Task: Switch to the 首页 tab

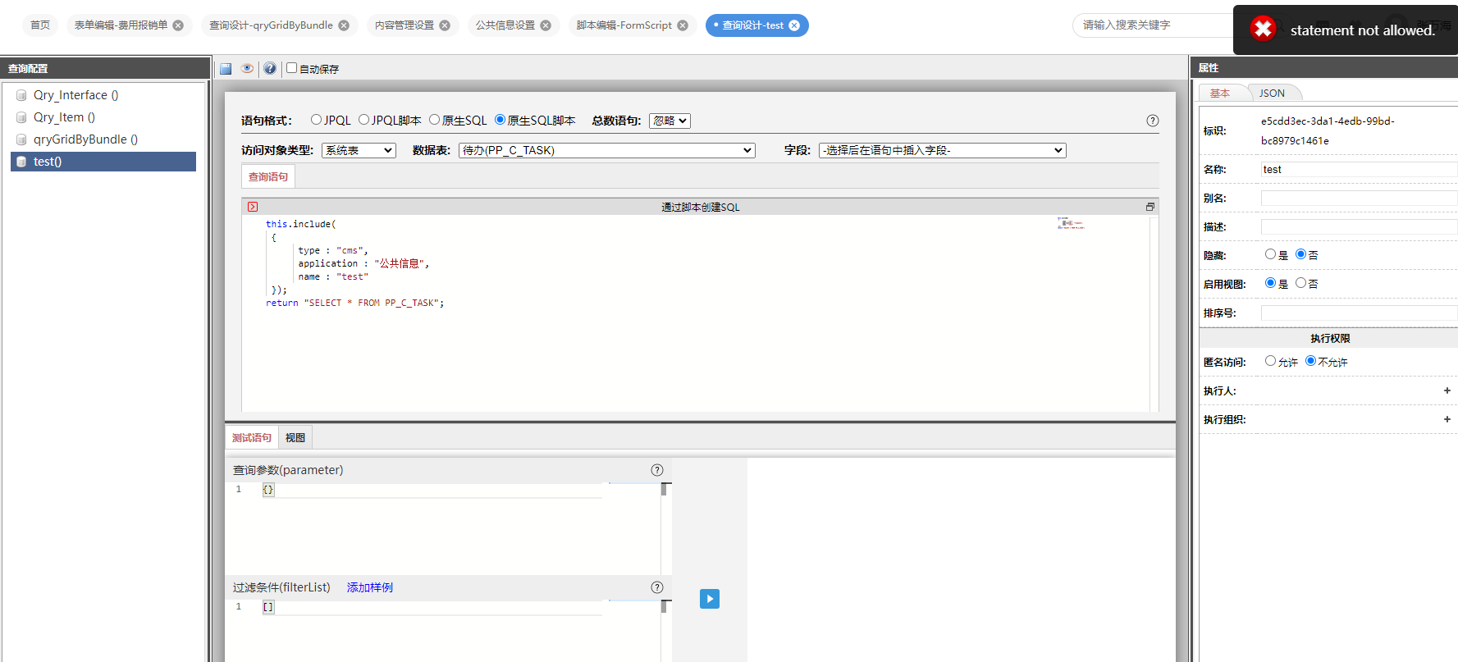Action: coord(40,25)
